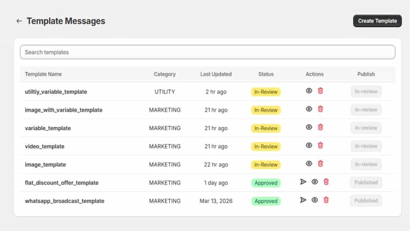Click MARKETING category for whatsapp_broadcast_template
The width and height of the screenshot is (410, 231).
click(165, 201)
